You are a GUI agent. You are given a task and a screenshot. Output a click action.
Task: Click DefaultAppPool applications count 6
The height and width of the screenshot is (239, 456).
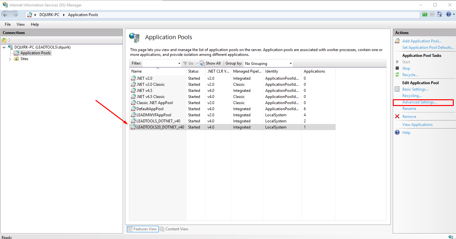pos(305,109)
